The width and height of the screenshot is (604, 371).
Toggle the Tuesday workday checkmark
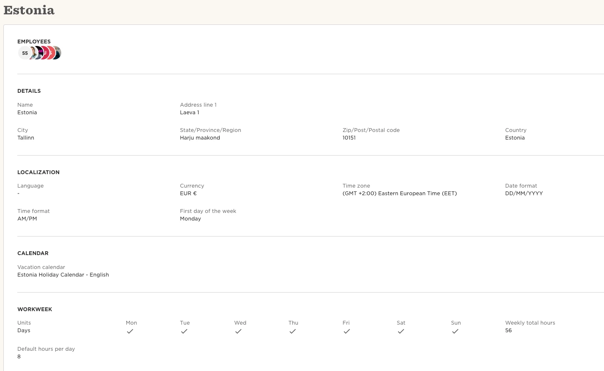point(184,331)
